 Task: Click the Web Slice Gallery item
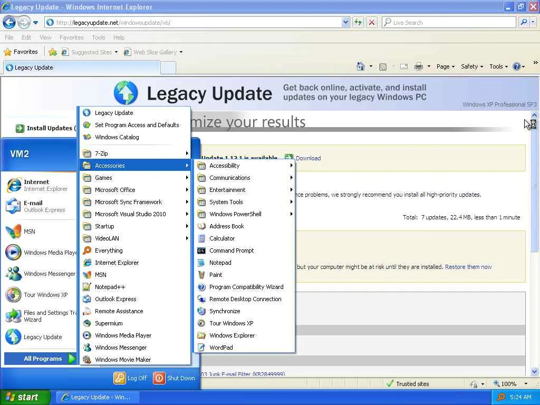(x=153, y=52)
